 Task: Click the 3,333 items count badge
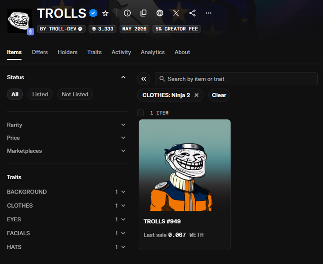pos(103,29)
